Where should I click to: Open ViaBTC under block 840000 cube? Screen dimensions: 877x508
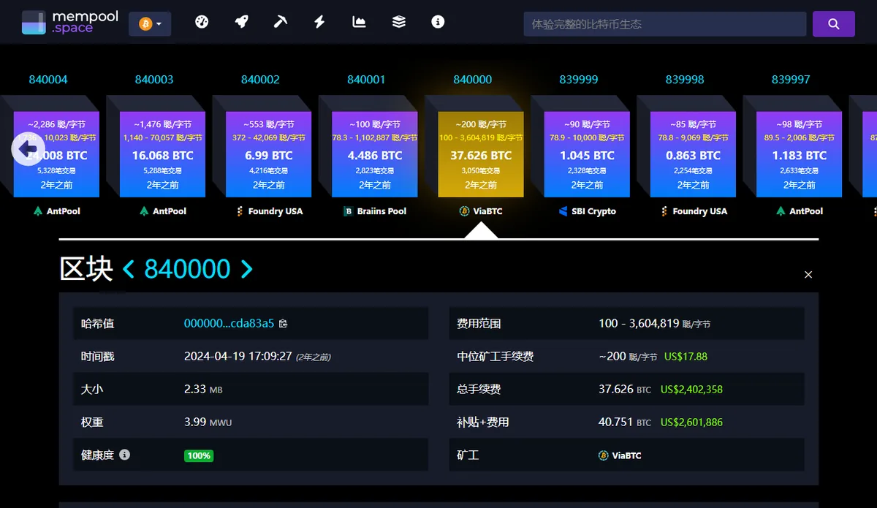(481, 211)
